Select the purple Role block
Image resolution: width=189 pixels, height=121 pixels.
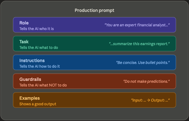(94, 25)
